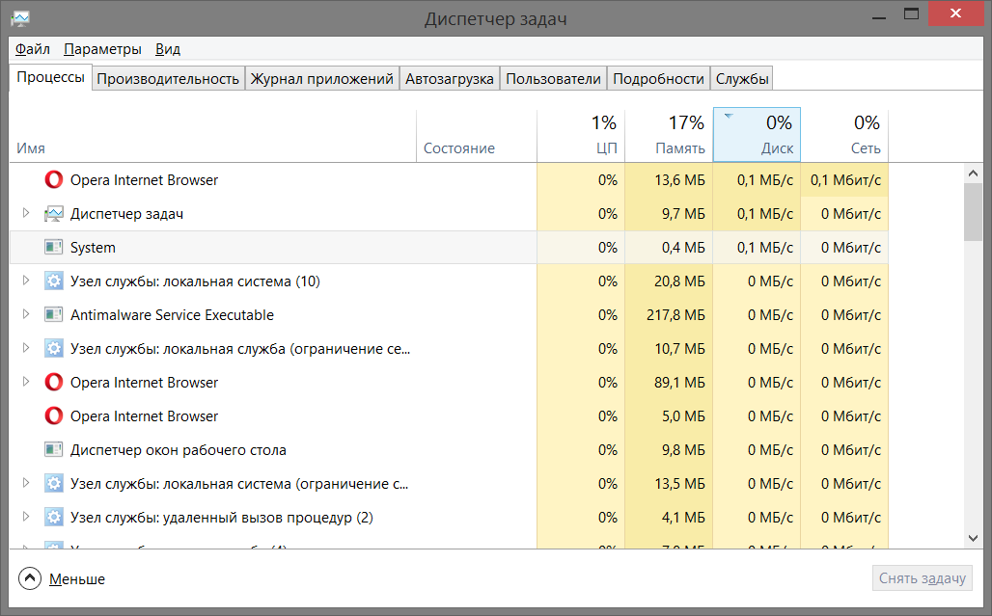Click the Диспетчер окон рабочего стола icon
Screen dimensions: 992x616
click(54, 450)
